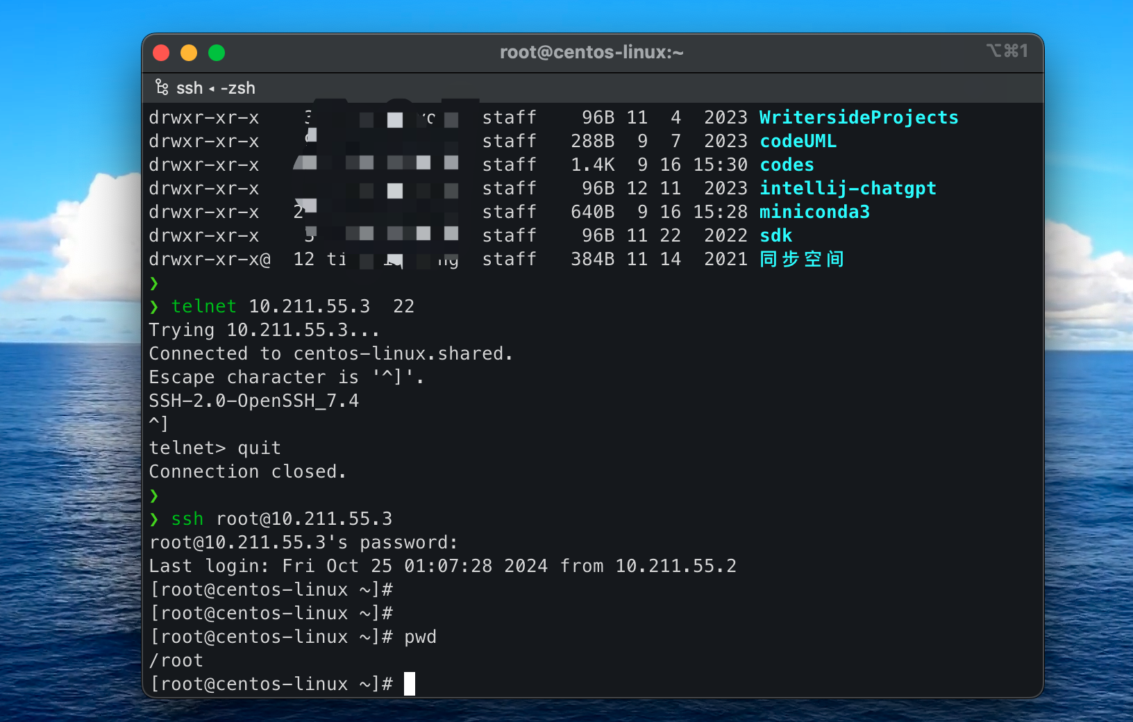Click the green prompt chevron before telnet

(154, 307)
